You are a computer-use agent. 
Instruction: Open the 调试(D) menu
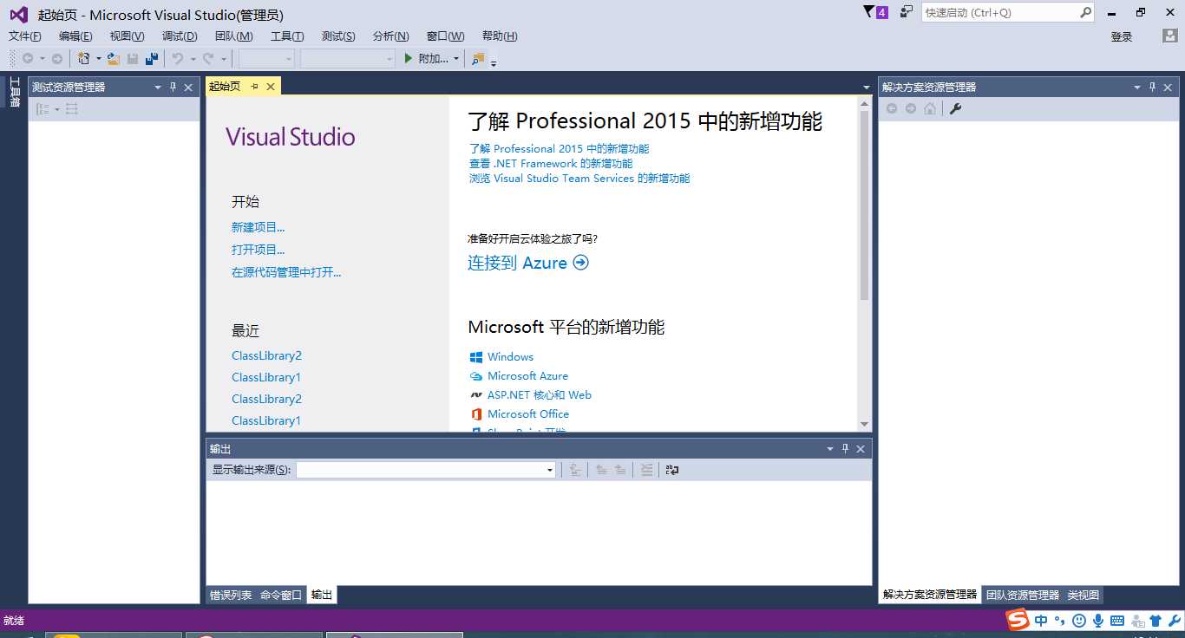[180, 36]
